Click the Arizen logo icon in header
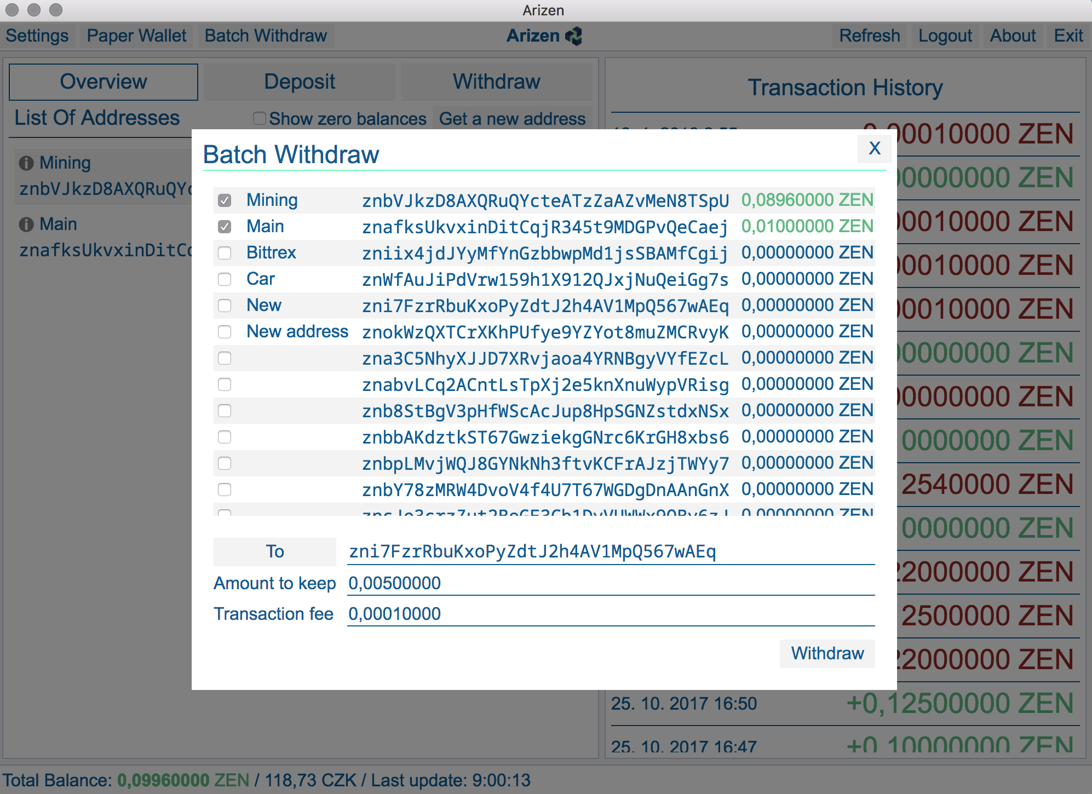This screenshot has height=794, width=1092. pos(574,36)
